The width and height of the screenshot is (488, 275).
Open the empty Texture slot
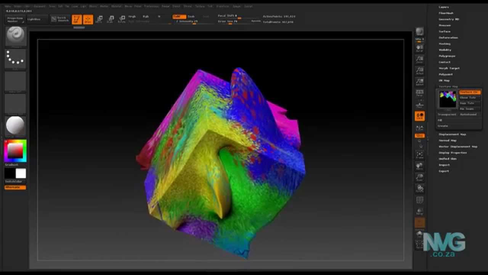pos(15,104)
